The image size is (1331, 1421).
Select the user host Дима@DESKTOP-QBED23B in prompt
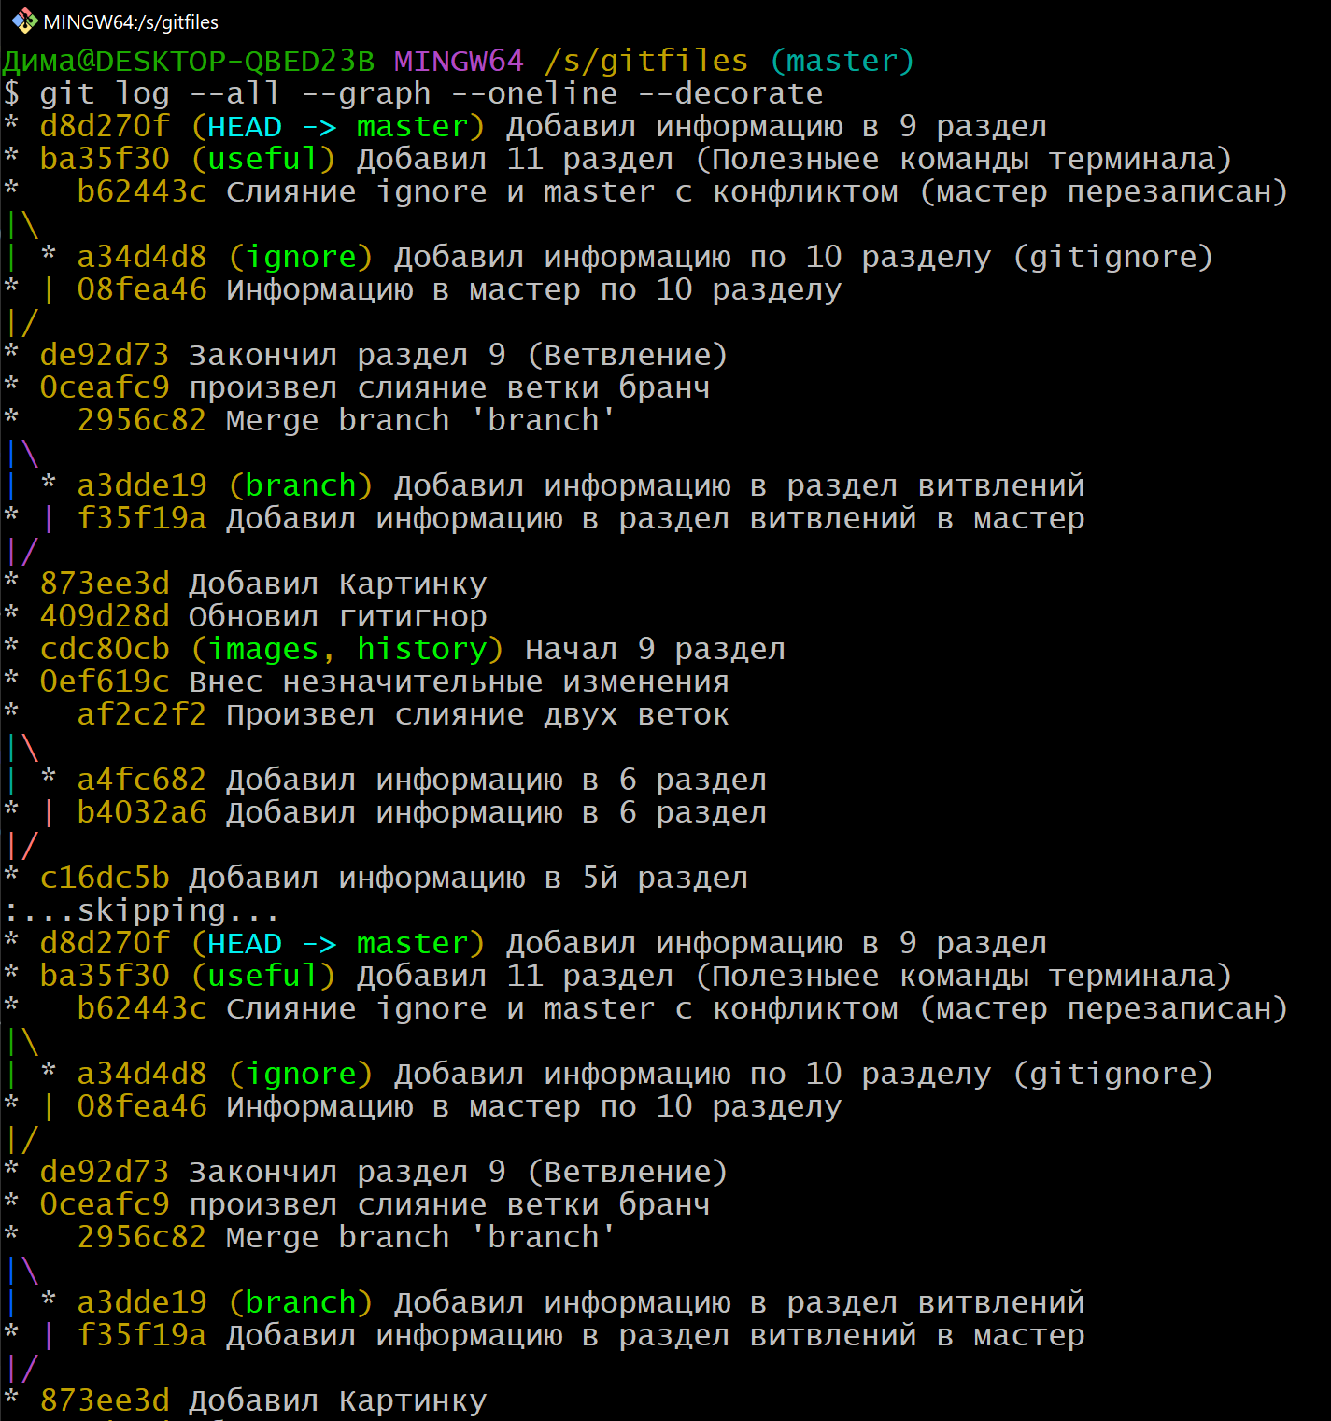coord(189,61)
